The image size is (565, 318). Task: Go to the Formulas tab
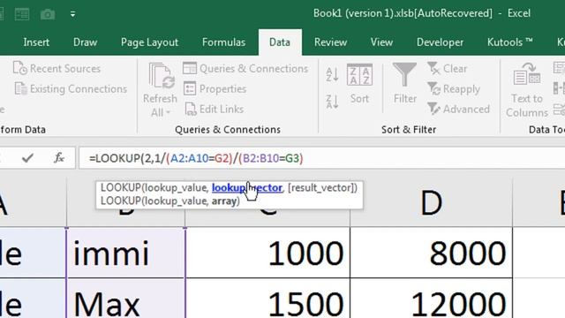(x=223, y=42)
